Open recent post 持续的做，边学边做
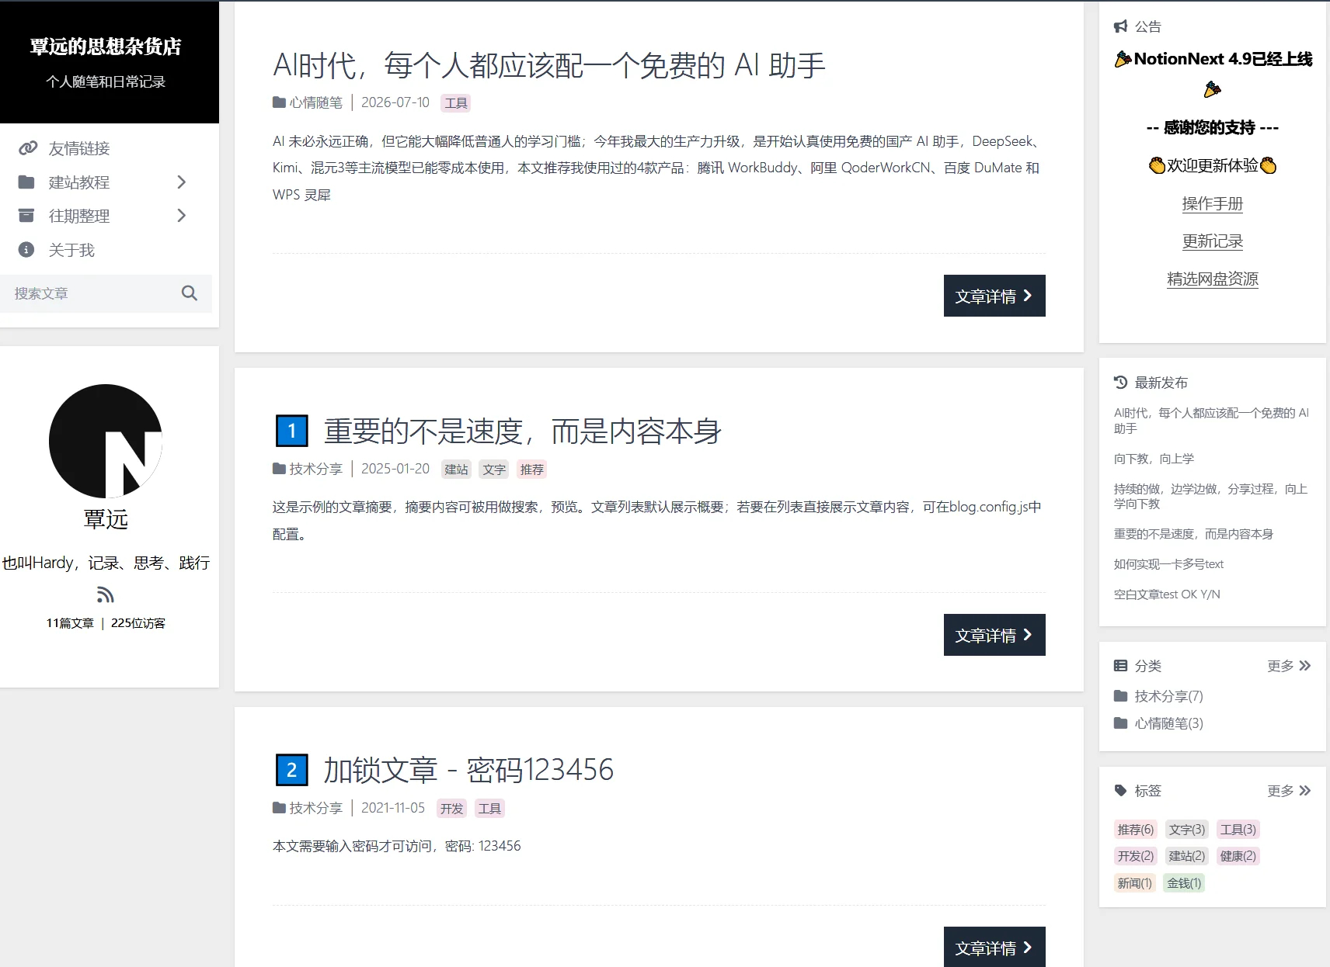This screenshot has width=1330, height=967. (1211, 496)
